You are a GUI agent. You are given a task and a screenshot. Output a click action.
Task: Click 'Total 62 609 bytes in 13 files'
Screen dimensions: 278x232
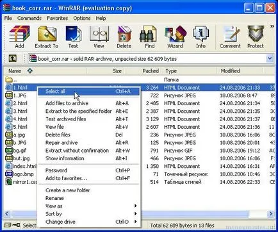pyautogui.click(x=182, y=226)
